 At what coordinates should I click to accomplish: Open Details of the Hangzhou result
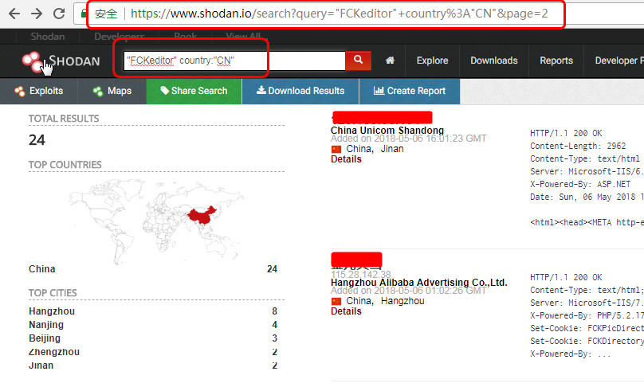(x=346, y=311)
